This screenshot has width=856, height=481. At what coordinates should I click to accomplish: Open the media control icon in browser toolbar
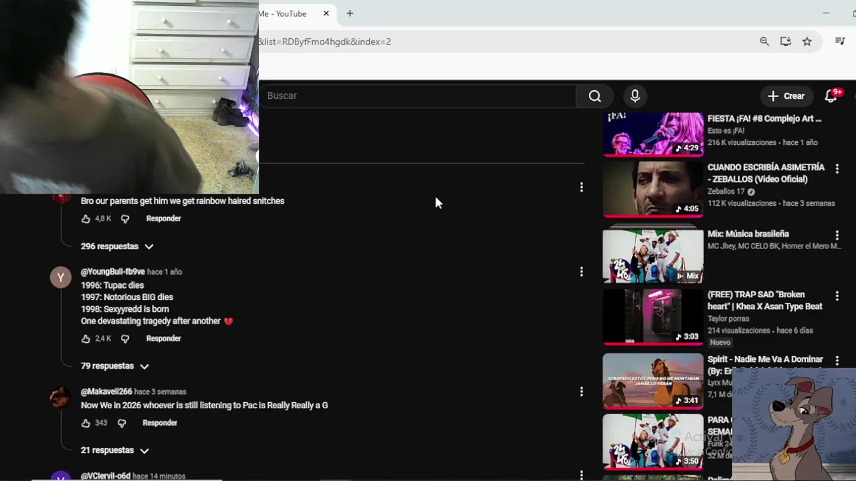(x=840, y=41)
